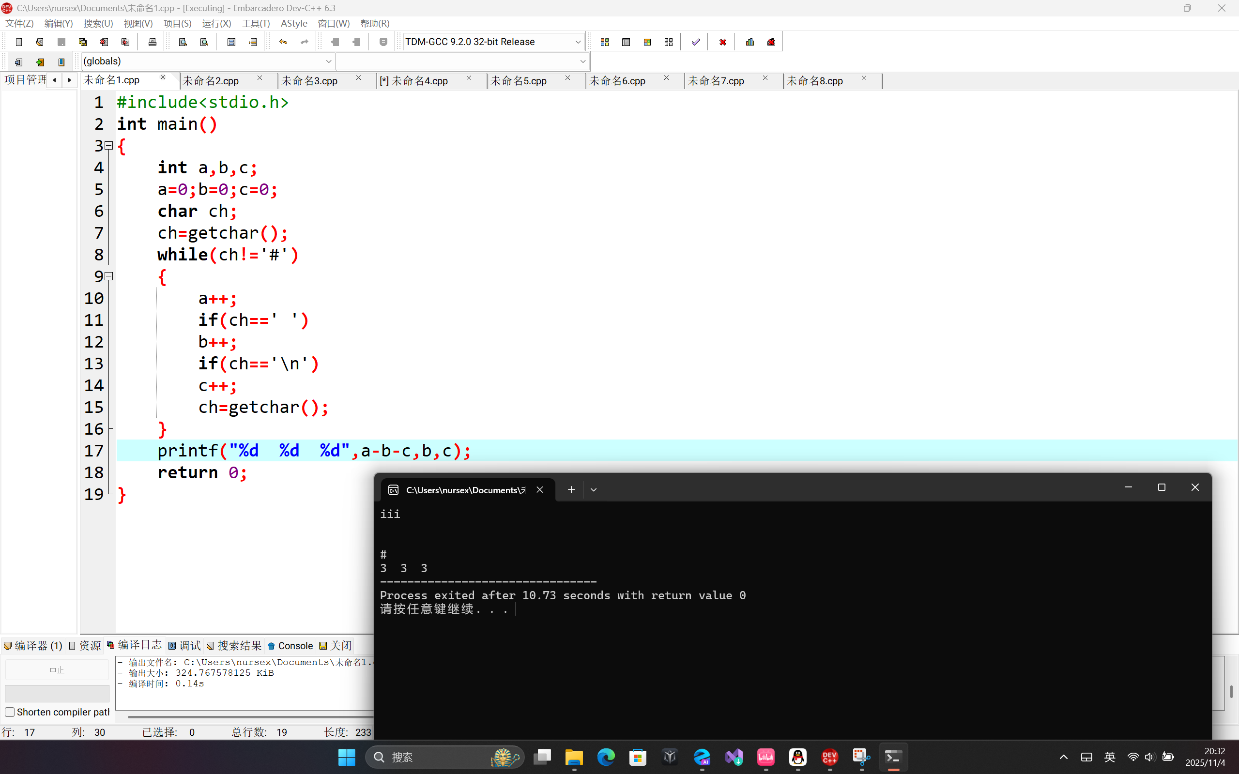This screenshot has width=1239, height=774.
Task: Click the Find magnifier toolbar icon
Action: point(183,42)
